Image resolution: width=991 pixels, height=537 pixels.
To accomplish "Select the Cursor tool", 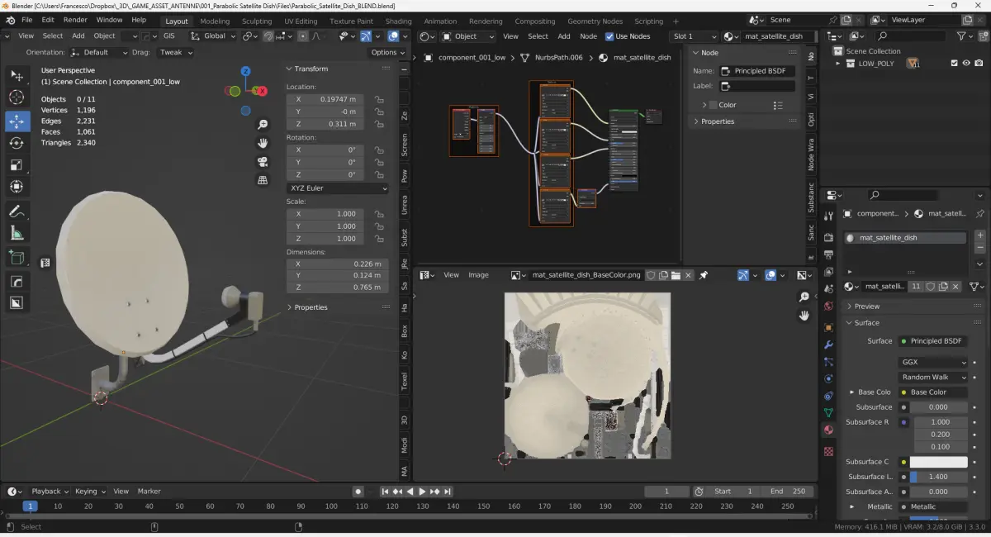I will coord(17,97).
